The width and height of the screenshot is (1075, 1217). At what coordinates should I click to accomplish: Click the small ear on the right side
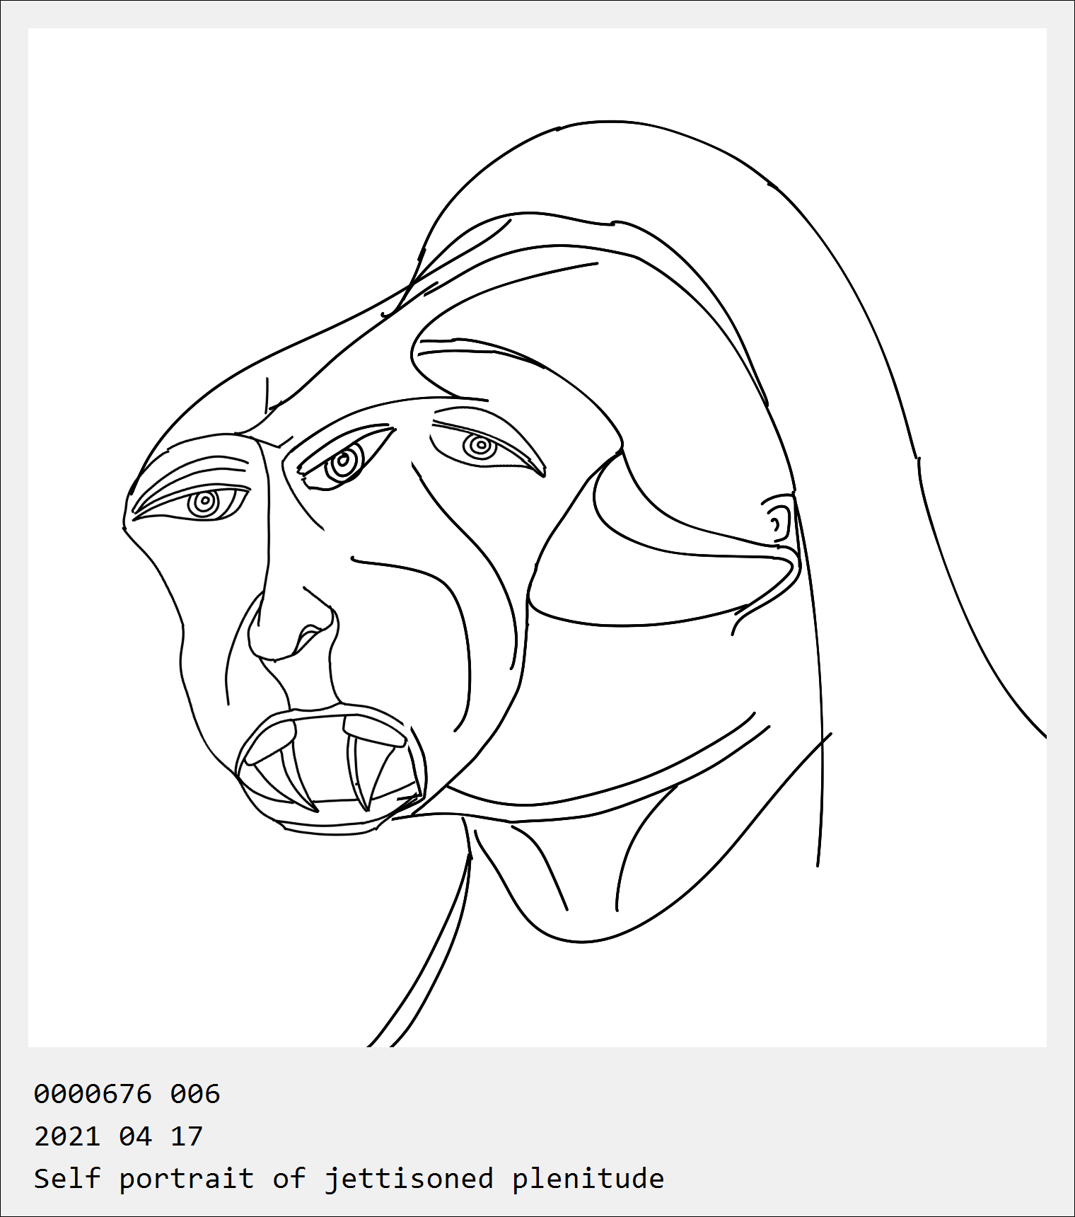click(x=779, y=521)
